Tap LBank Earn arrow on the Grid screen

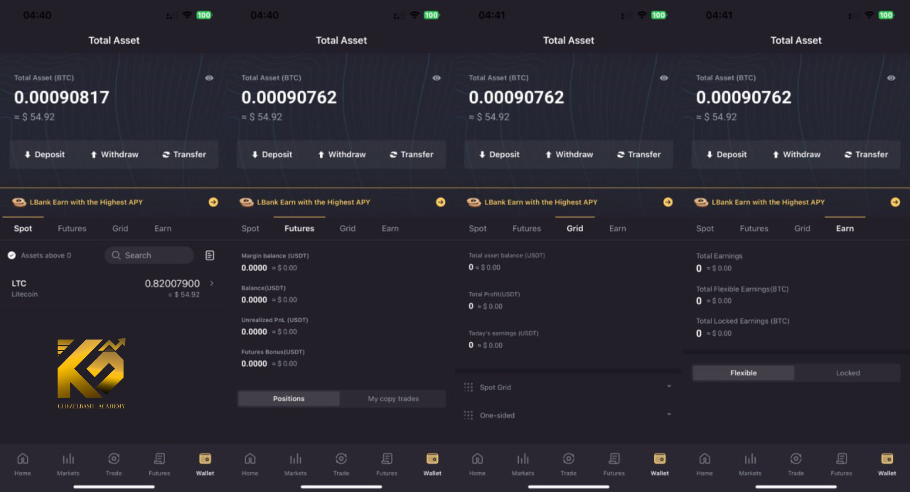click(x=668, y=202)
